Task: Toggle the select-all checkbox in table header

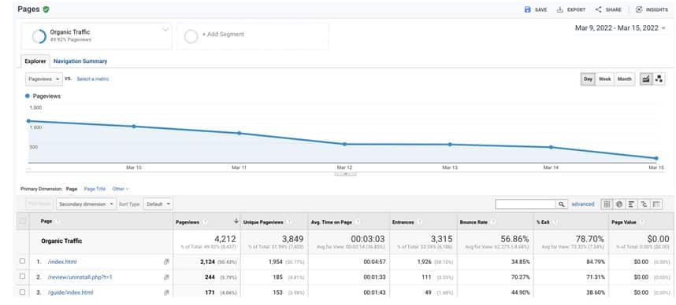Action: tap(22, 222)
